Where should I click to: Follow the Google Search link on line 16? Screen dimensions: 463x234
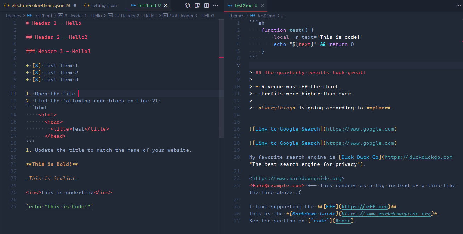point(360,129)
